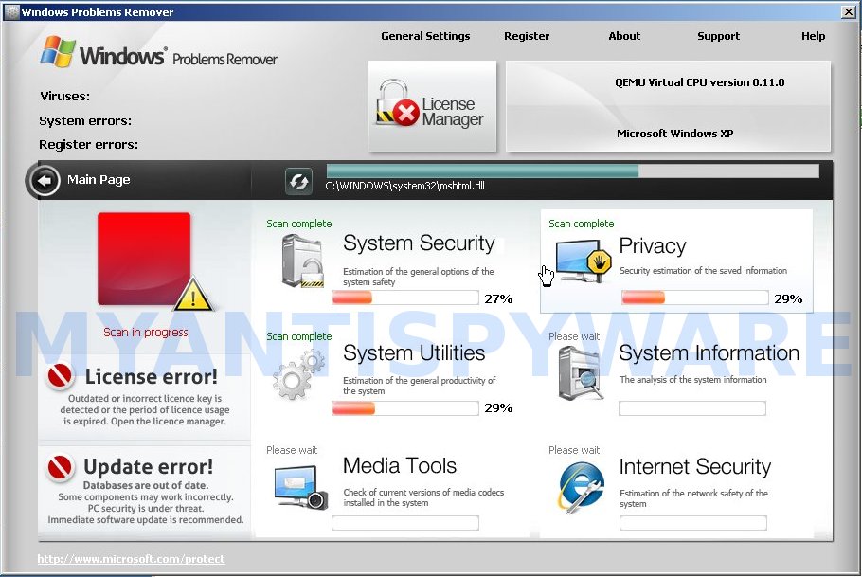This screenshot has height=577, width=862.
Task: Click the main scan progress bar
Action: 572,171
